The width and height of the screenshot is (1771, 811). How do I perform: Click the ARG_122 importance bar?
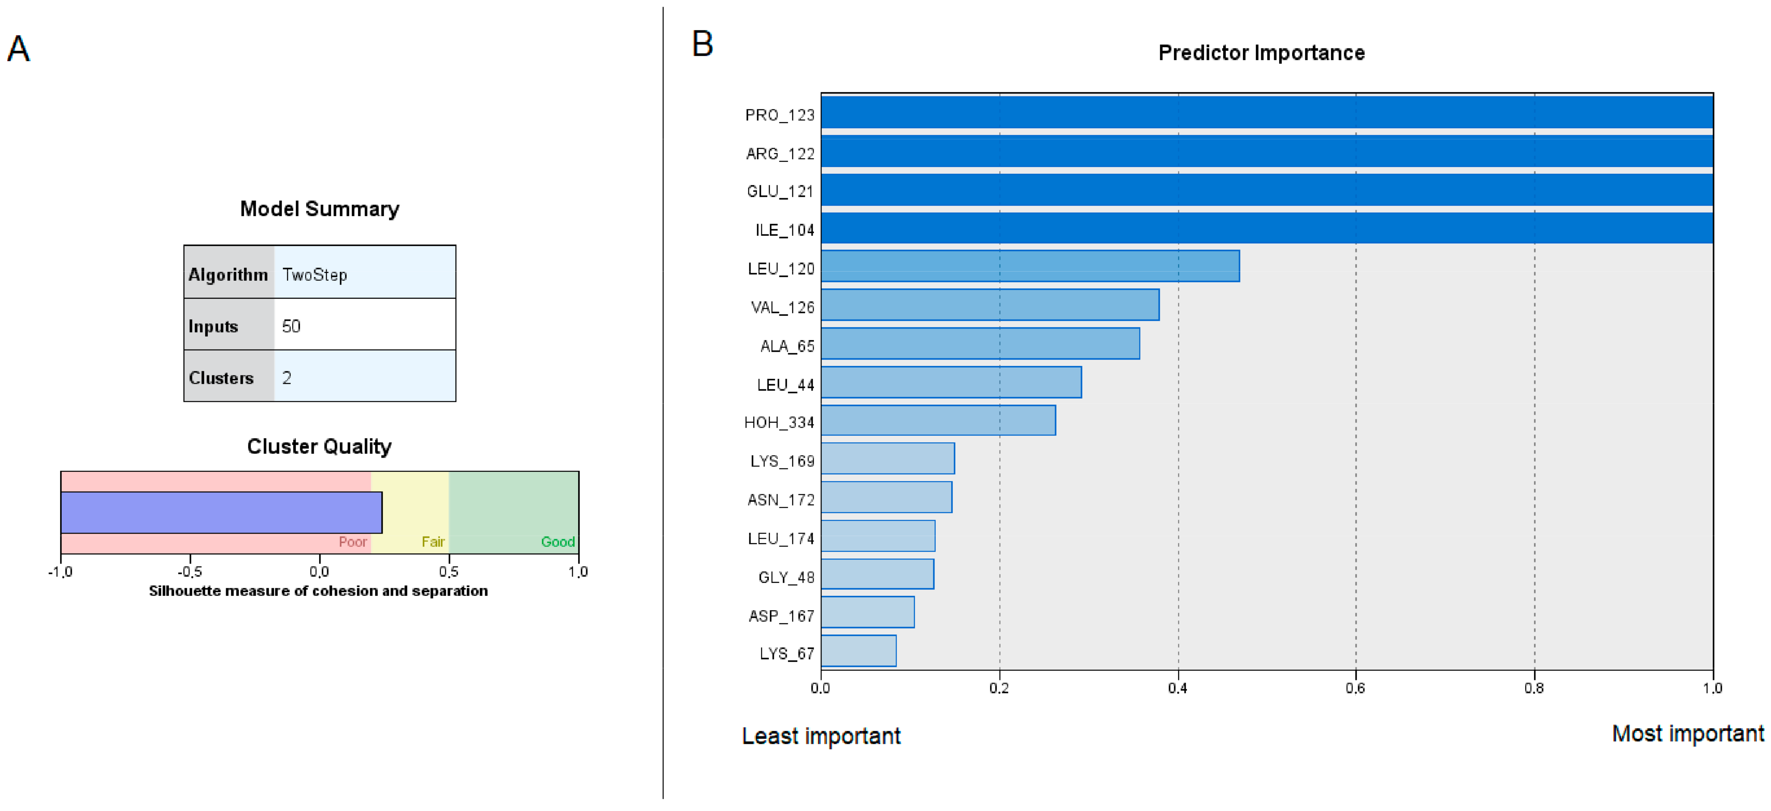tap(1266, 151)
